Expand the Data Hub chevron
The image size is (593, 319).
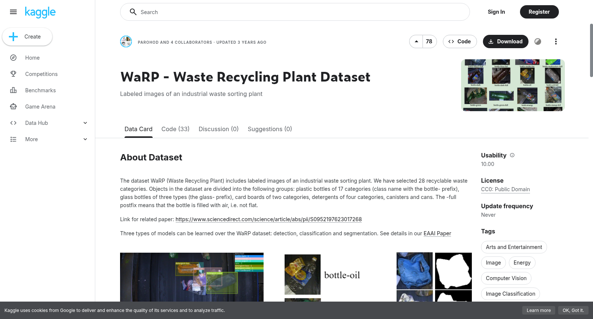click(x=85, y=123)
